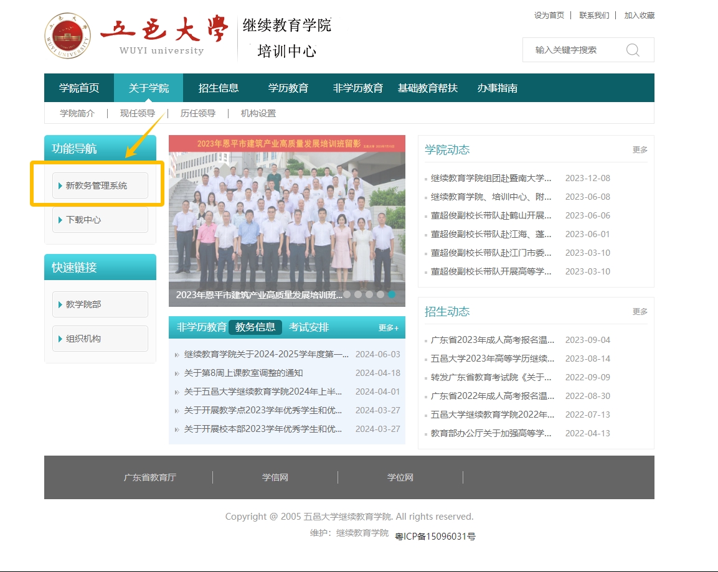Click the Wuyi University round logo
Viewport: 718px width, 572px height.
pyautogui.click(x=67, y=36)
